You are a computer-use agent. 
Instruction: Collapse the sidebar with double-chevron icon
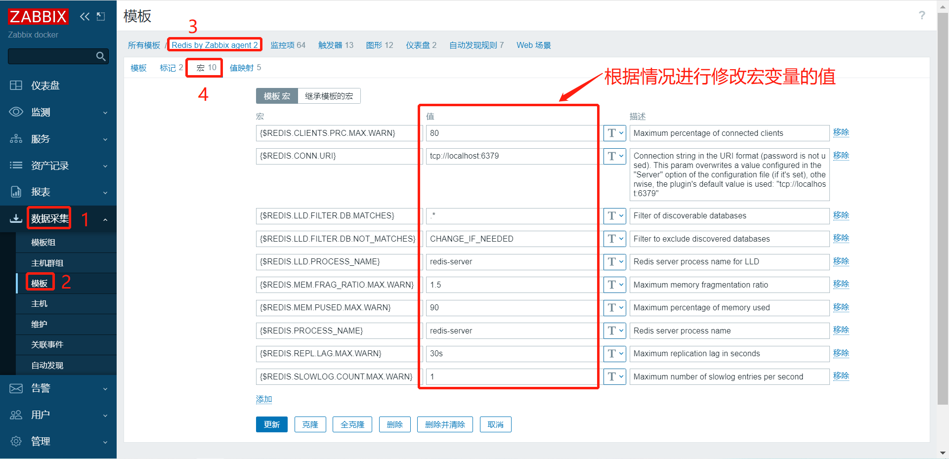pos(85,17)
